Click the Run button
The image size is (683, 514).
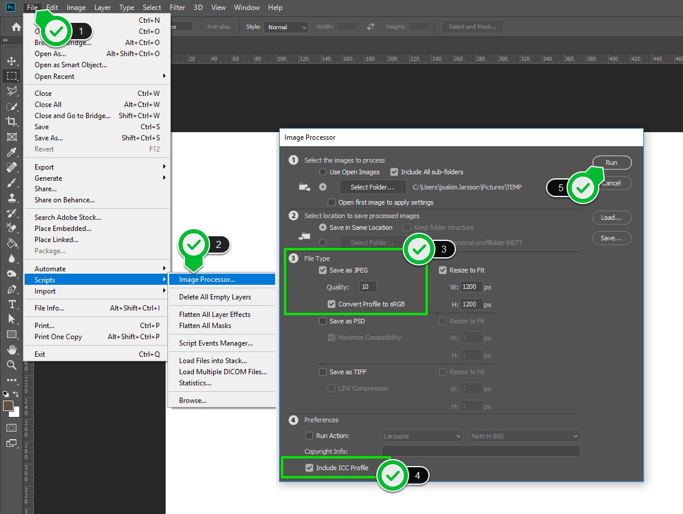click(x=612, y=163)
